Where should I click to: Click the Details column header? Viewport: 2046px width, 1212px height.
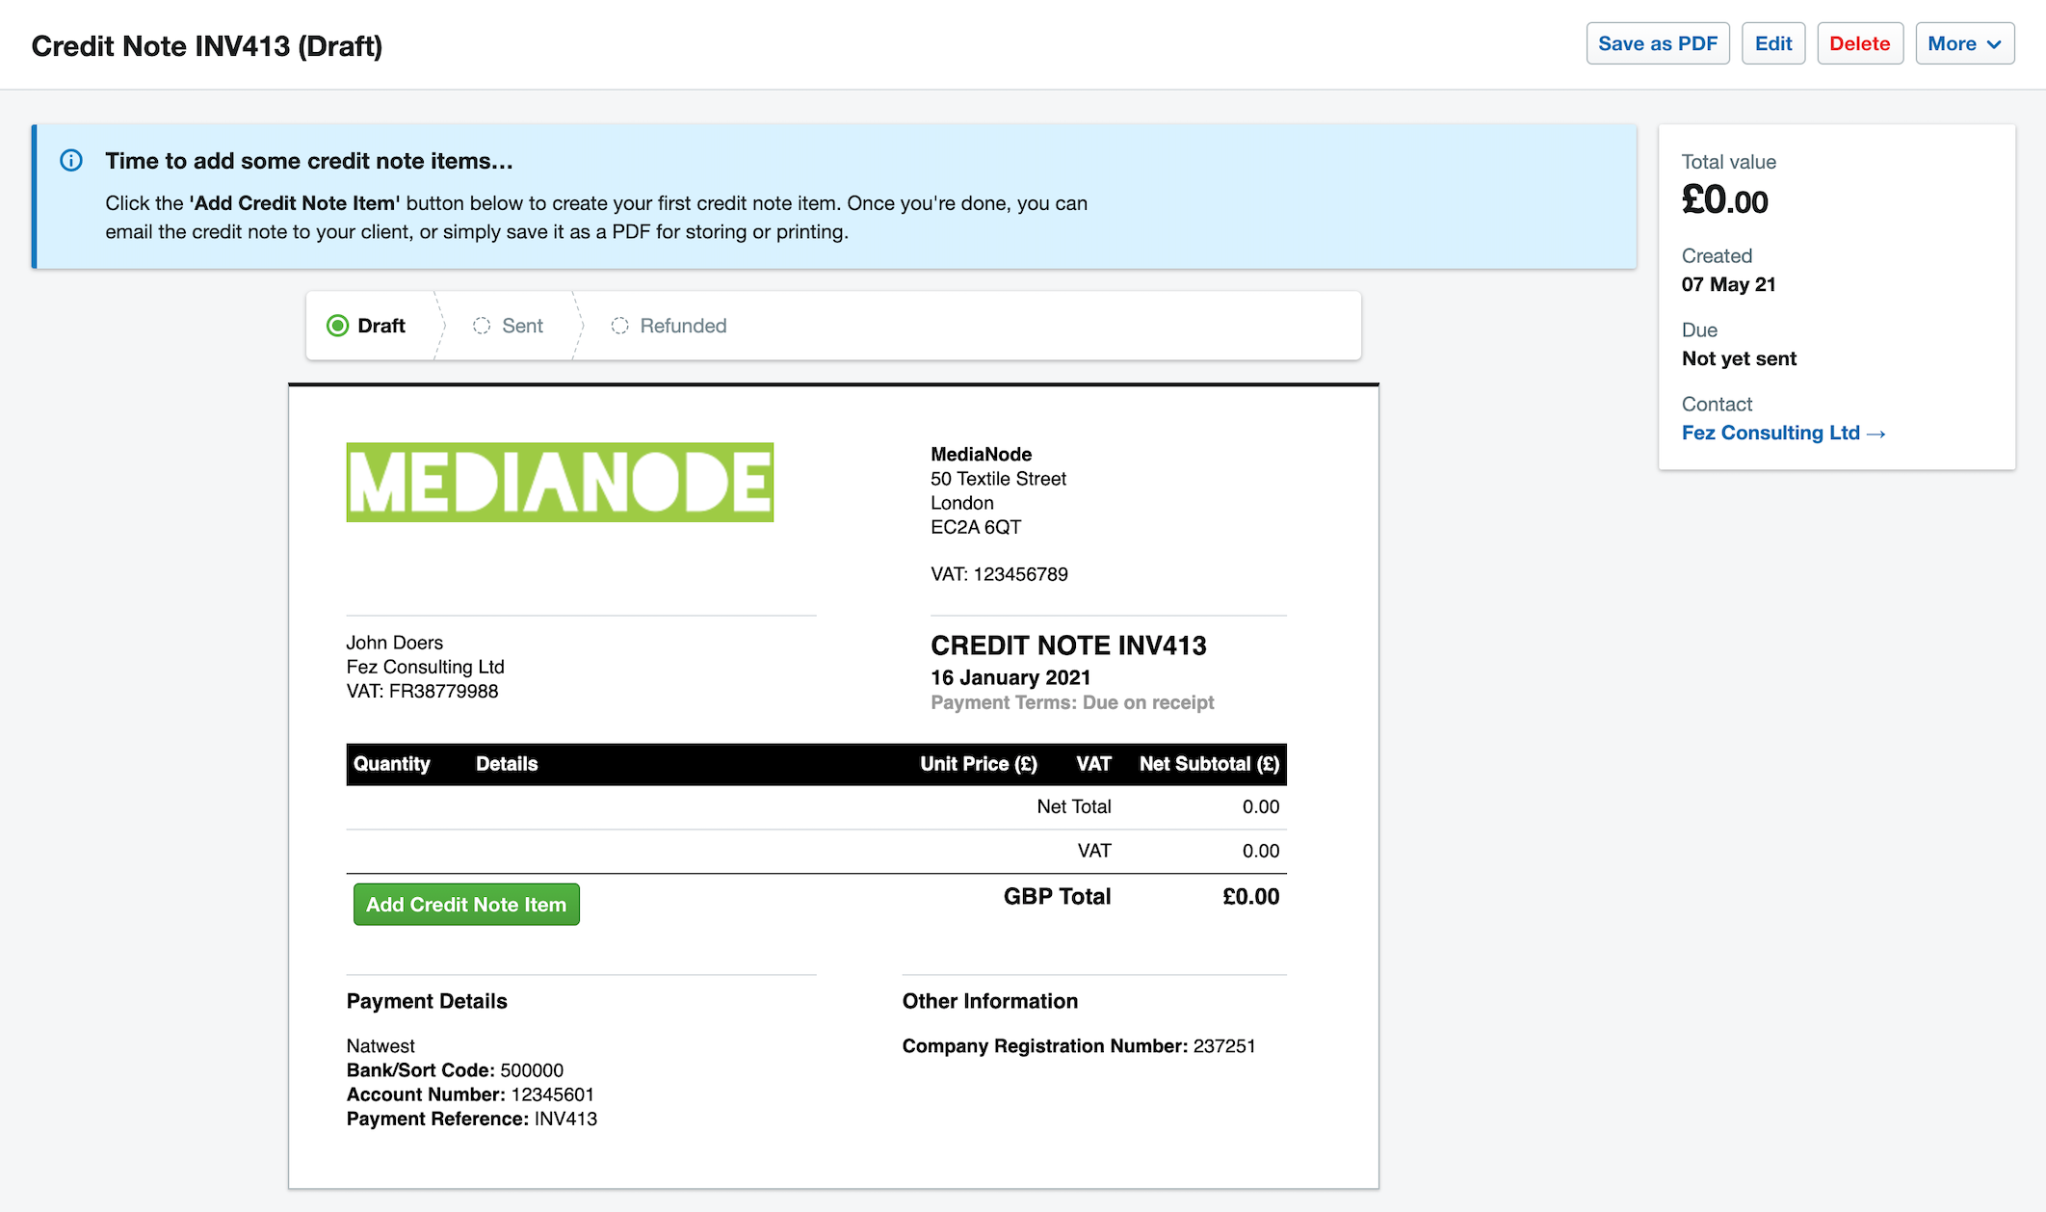point(507,764)
